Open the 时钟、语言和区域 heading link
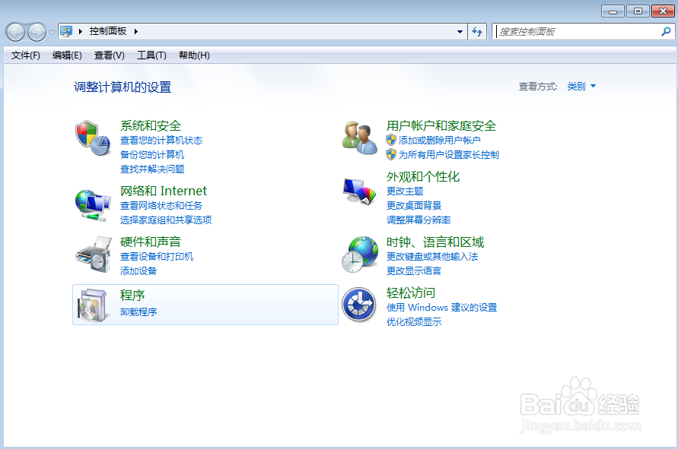Screen dimensions: 678x449 (x=435, y=242)
